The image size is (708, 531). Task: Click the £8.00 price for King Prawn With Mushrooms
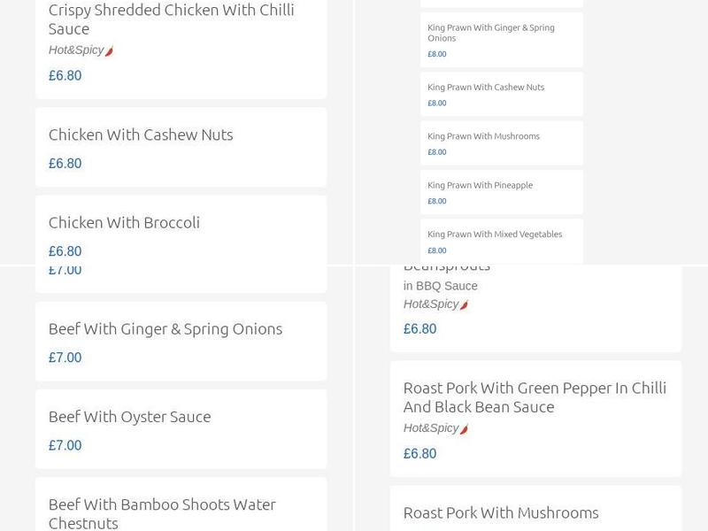coord(436,151)
